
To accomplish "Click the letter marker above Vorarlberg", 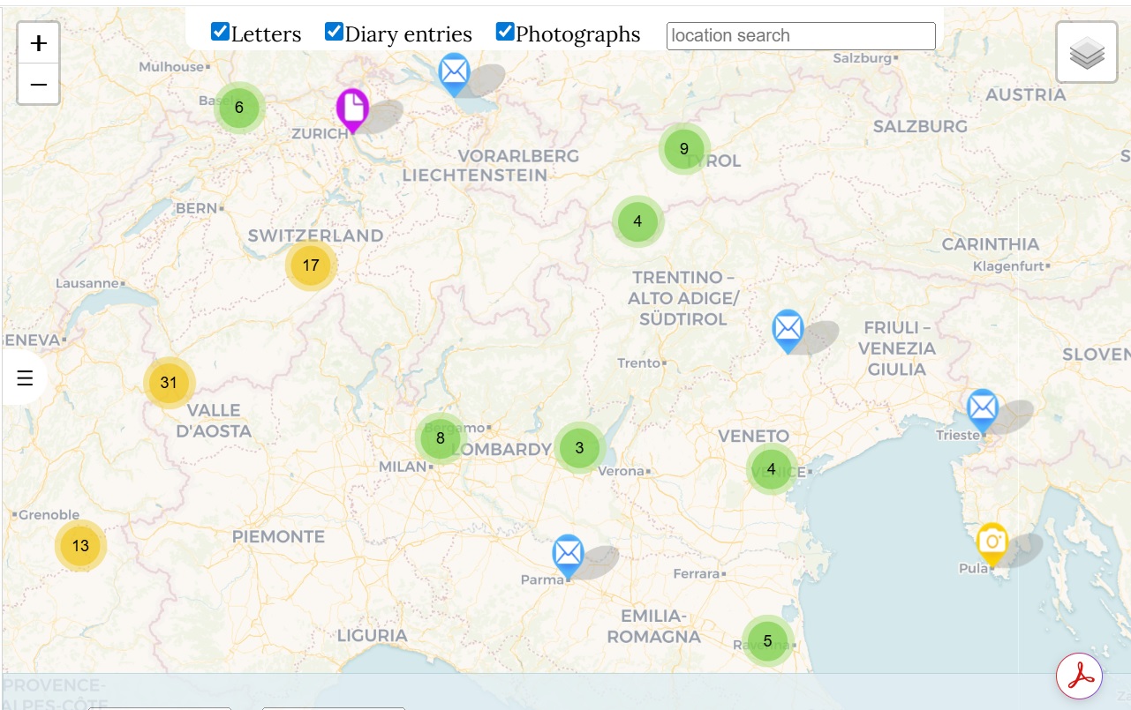I will click(x=454, y=72).
